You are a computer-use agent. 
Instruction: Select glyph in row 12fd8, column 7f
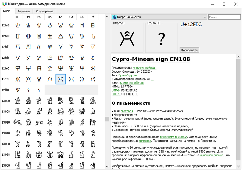(93, 58)
